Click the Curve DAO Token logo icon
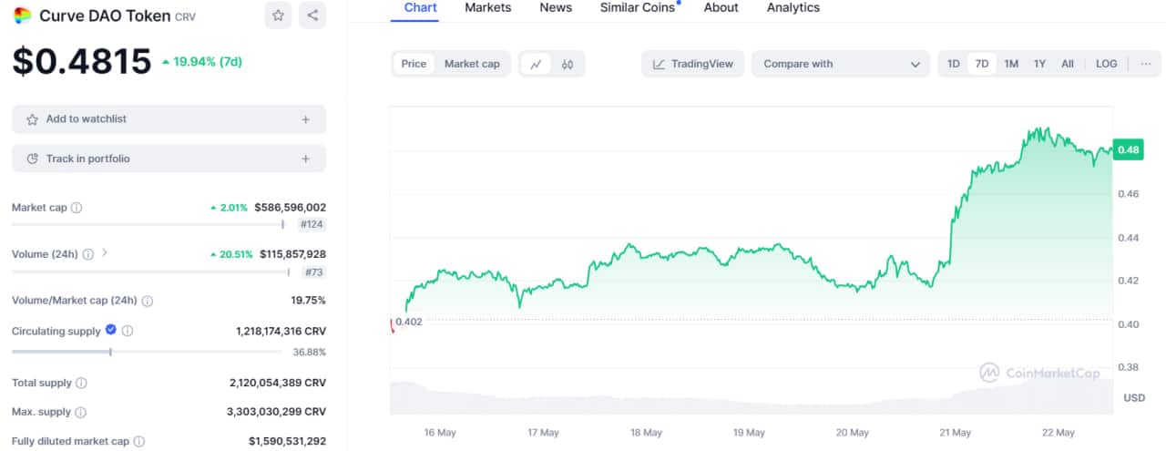Image resolution: width=1166 pixels, height=451 pixels. 22,15
